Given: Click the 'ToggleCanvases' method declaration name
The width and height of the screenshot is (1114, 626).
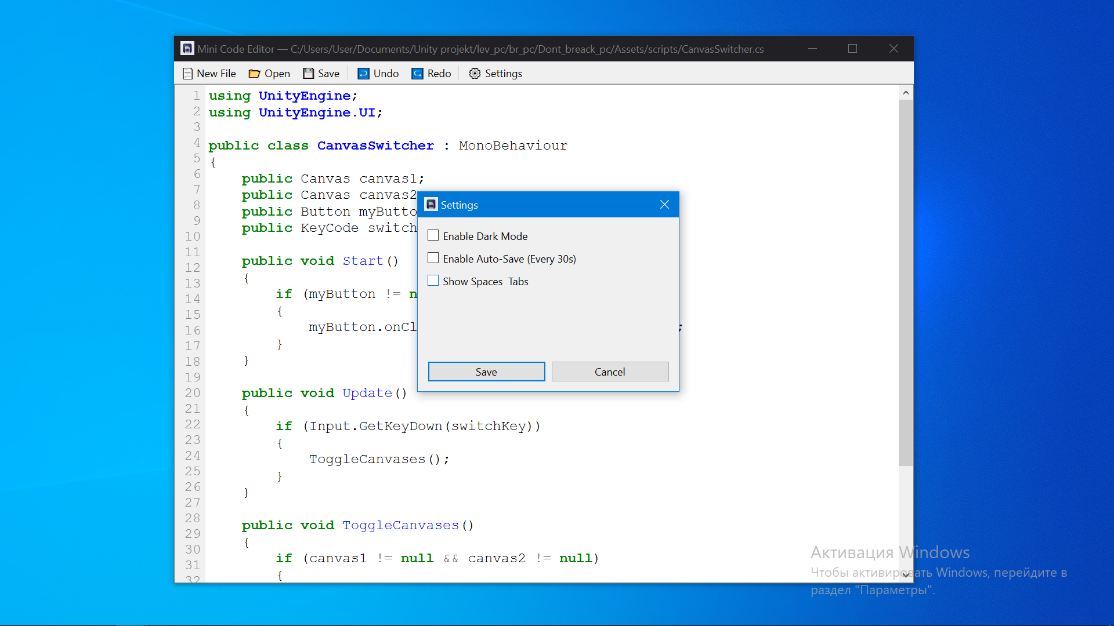Looking at the screenshot, I should coord(400,525).
